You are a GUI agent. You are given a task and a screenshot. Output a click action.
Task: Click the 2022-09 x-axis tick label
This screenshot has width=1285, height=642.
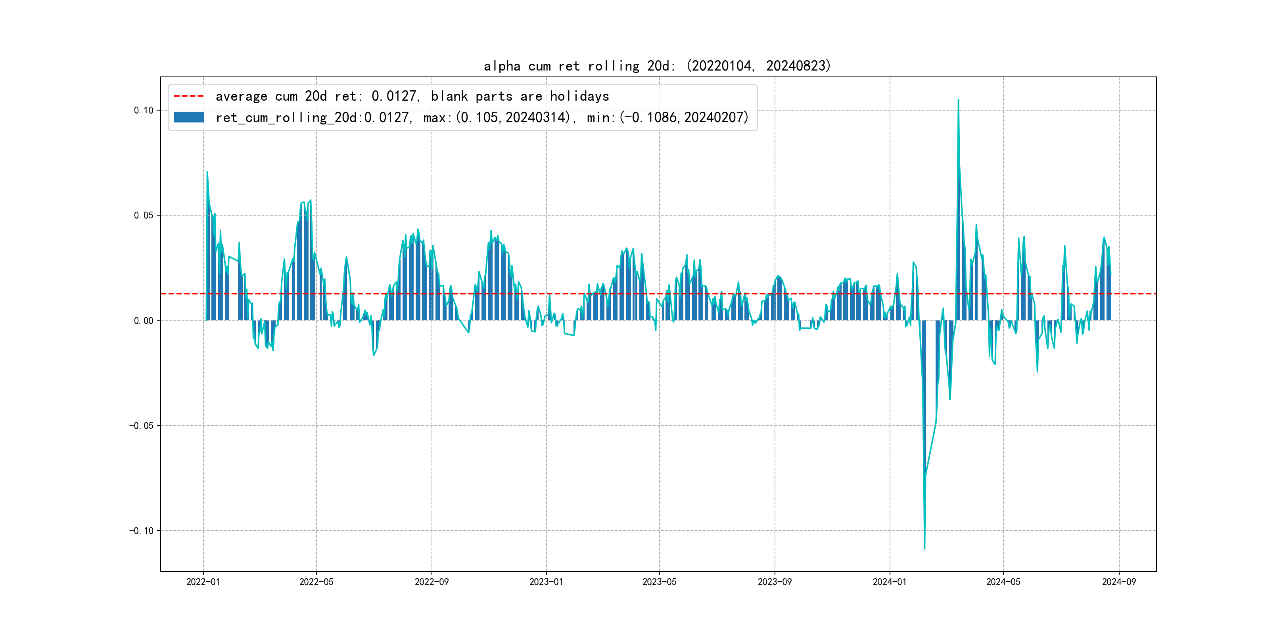[x=432, y=582]
